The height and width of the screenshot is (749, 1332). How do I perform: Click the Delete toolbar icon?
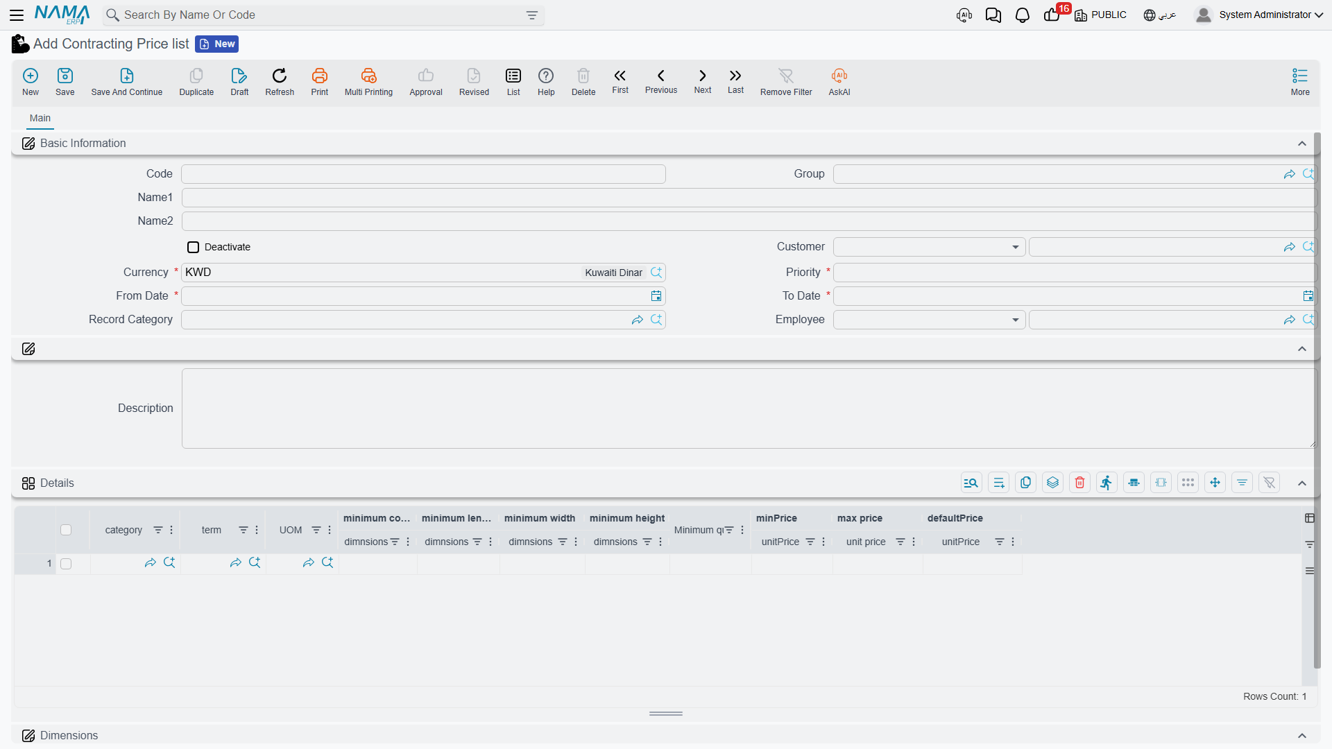[x=583, y=82]
